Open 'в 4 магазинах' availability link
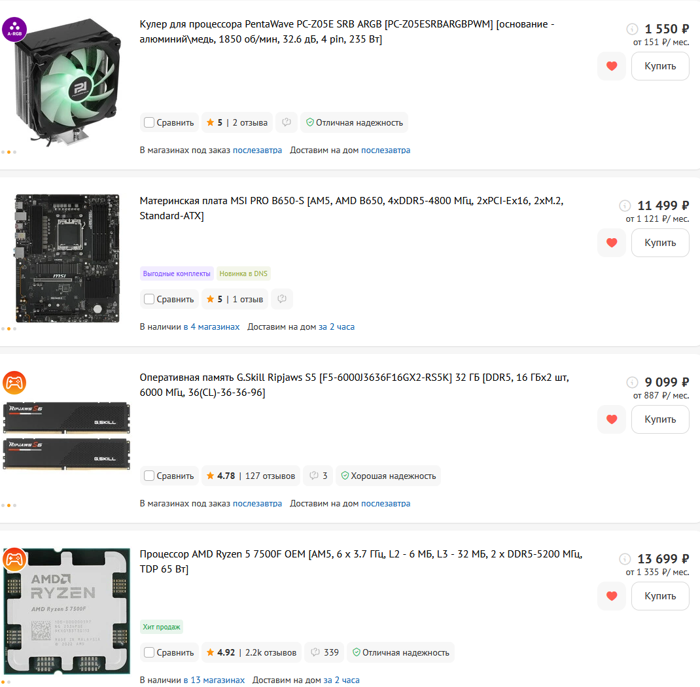Viewport: 700px width, 687px height. pos(211,326)
